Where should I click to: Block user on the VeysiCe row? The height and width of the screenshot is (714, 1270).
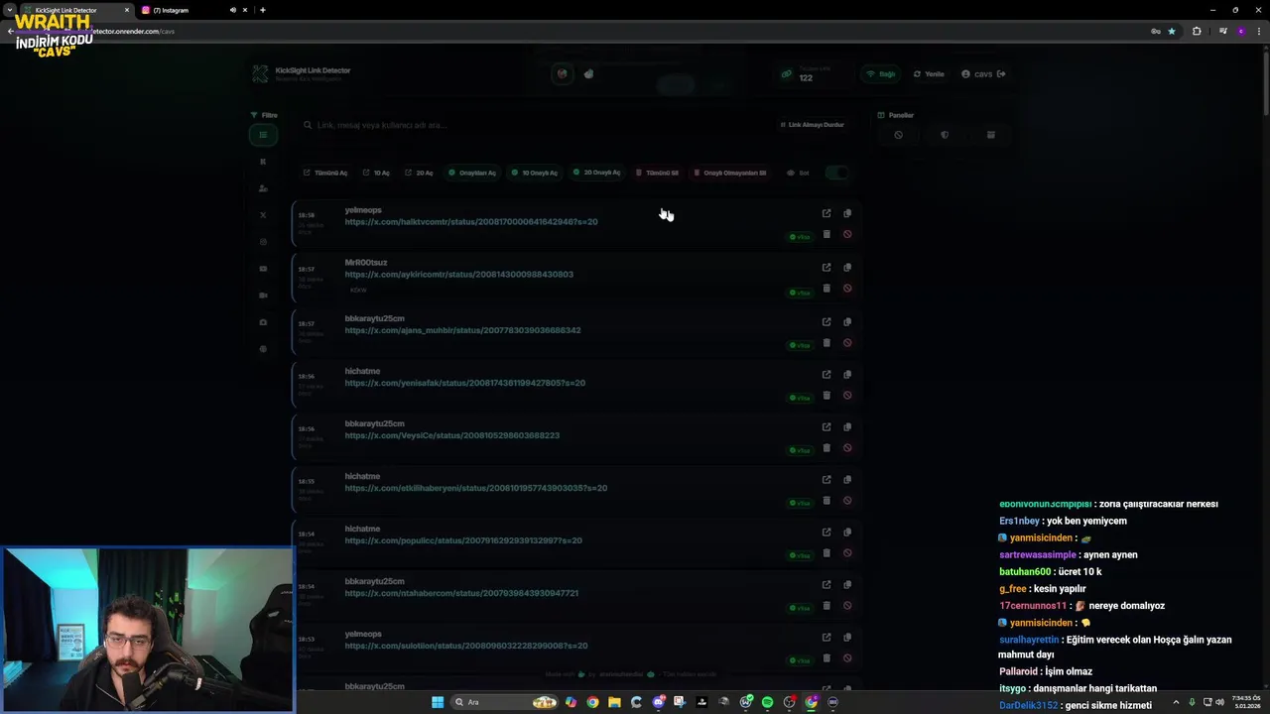[847, 448]
